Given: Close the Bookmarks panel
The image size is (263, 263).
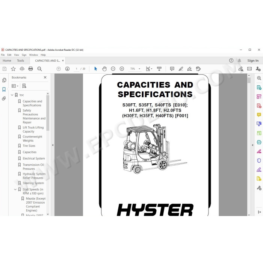Looking at the screenshot, I should point(45,77).
